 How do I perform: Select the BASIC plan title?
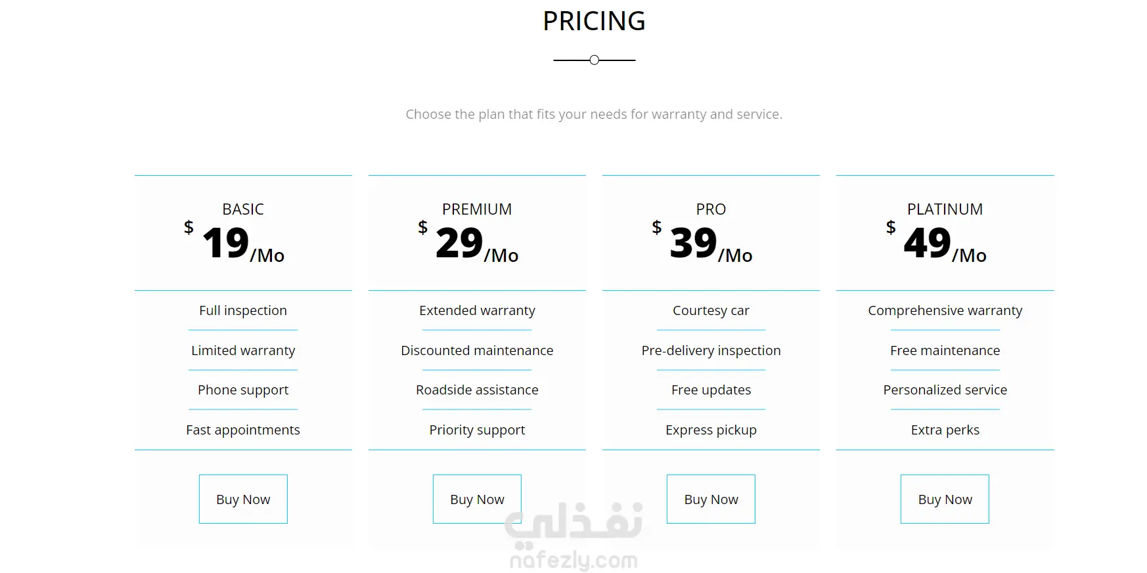[243, 209]
